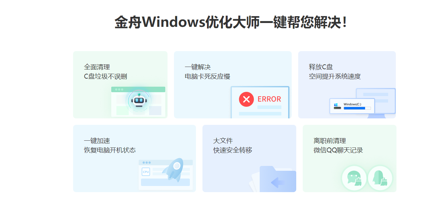Screen dimensions: 445x207
Task: Click the 微信QQ聊天记录 text line
Action: tap(338, 150)
